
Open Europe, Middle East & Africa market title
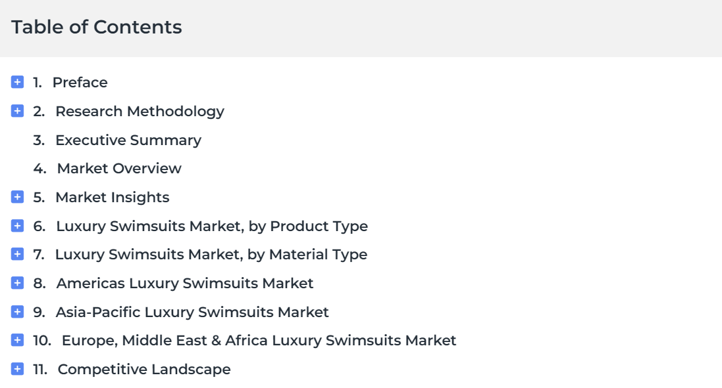point(259,341)
